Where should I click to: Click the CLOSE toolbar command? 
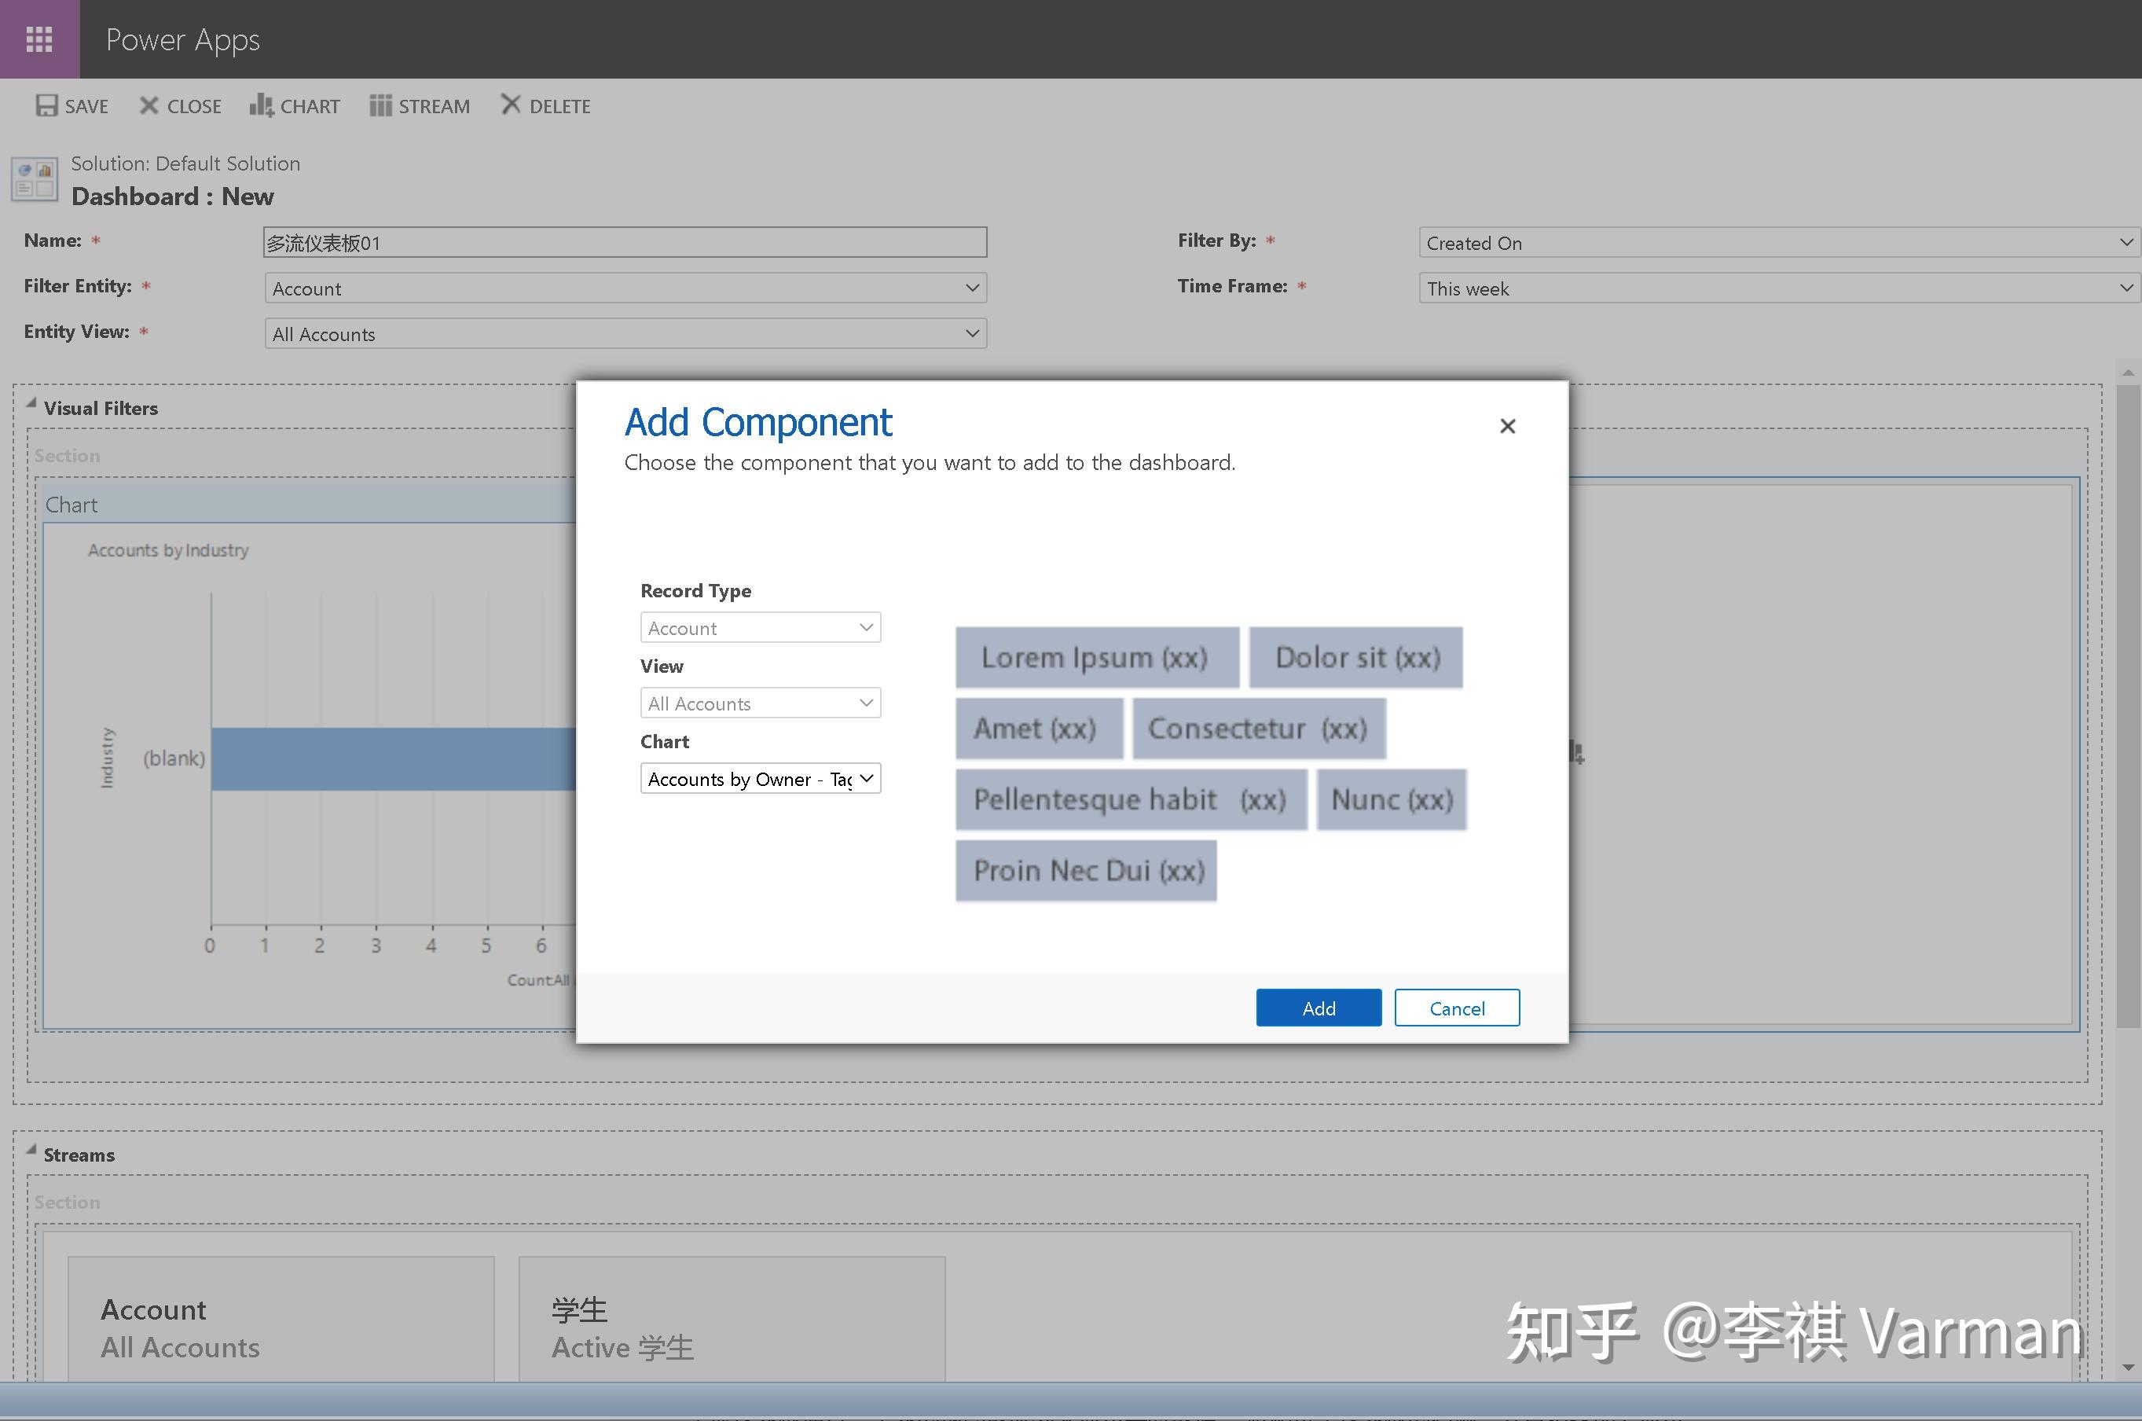180,106
